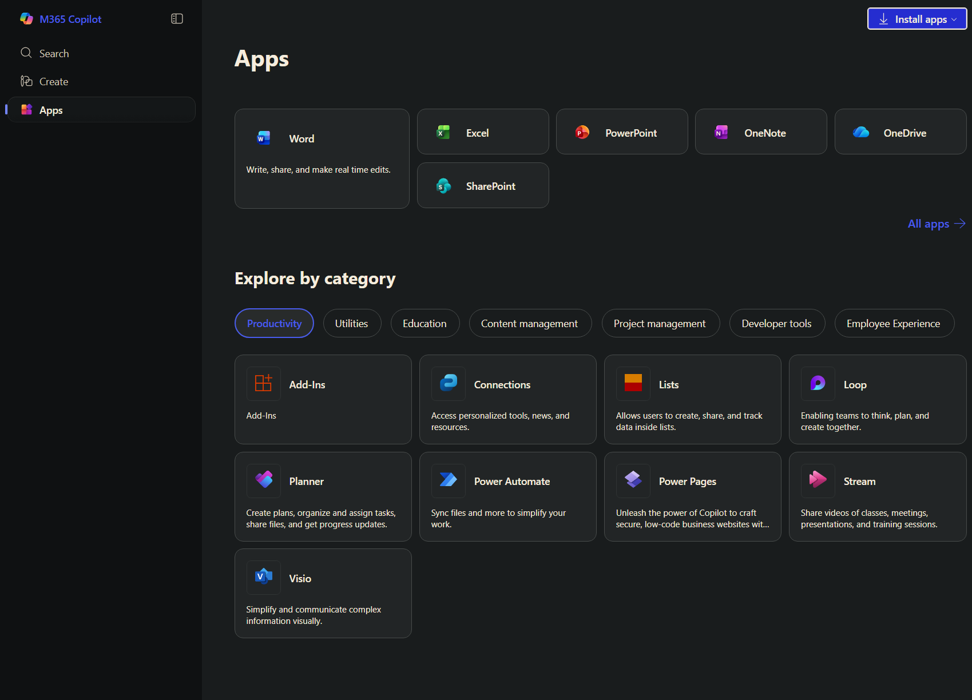This screenshot has width=972, height=700.
Task: Click the Planner app icon
Action: pos(264,480)
